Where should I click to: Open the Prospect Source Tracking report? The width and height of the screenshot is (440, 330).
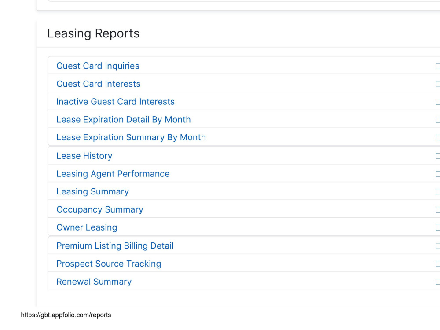(x=109, y=264)
